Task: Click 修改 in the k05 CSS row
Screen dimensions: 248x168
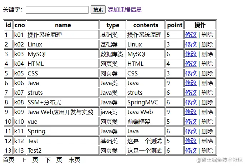Action: pos(191,73)
